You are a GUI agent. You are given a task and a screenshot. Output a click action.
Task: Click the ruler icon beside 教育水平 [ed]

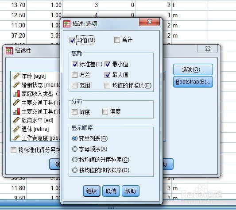tap(16, 120)
